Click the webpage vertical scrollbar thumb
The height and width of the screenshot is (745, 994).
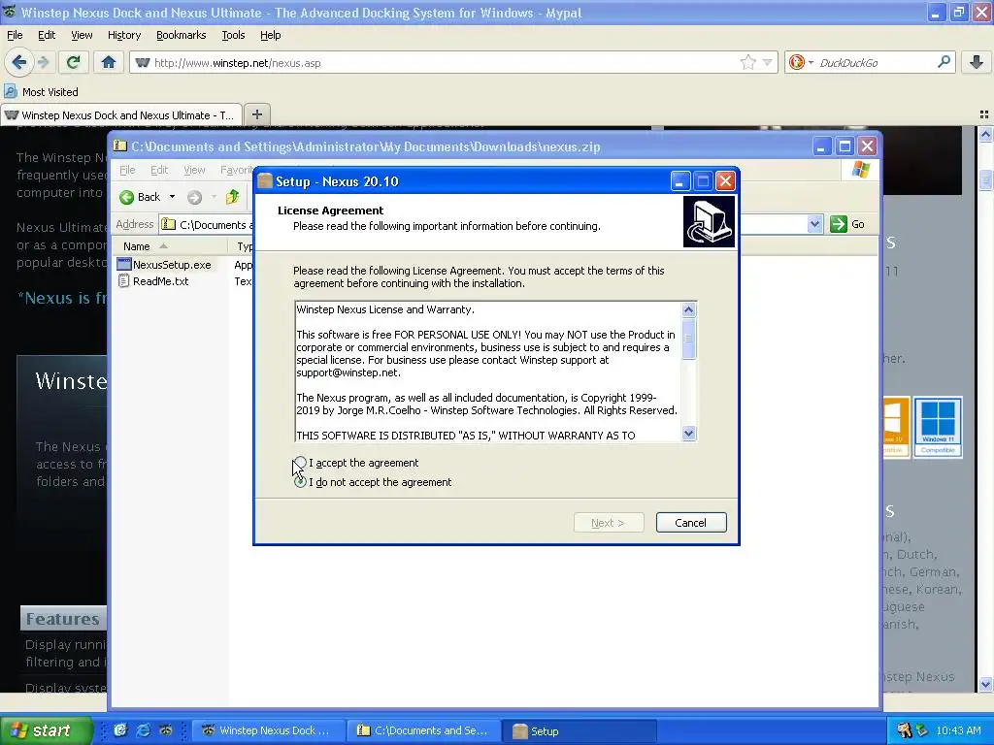coord(986,179)
